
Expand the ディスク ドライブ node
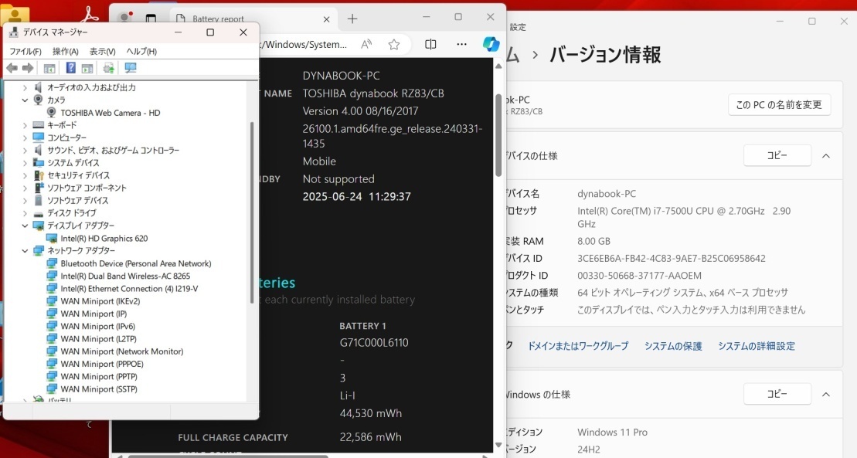pyautogui.click(x=25, y=213)
